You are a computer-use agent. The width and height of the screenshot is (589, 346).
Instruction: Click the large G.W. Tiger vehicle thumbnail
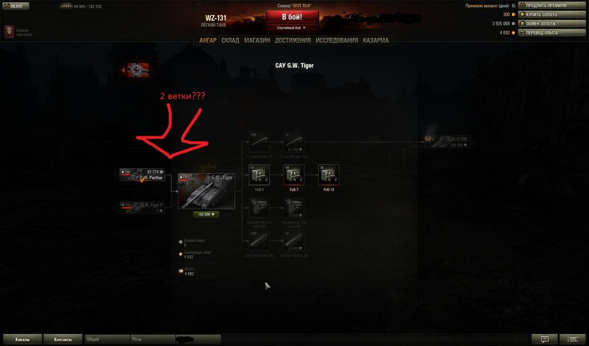pyautogui.click(x=207, y=191)
